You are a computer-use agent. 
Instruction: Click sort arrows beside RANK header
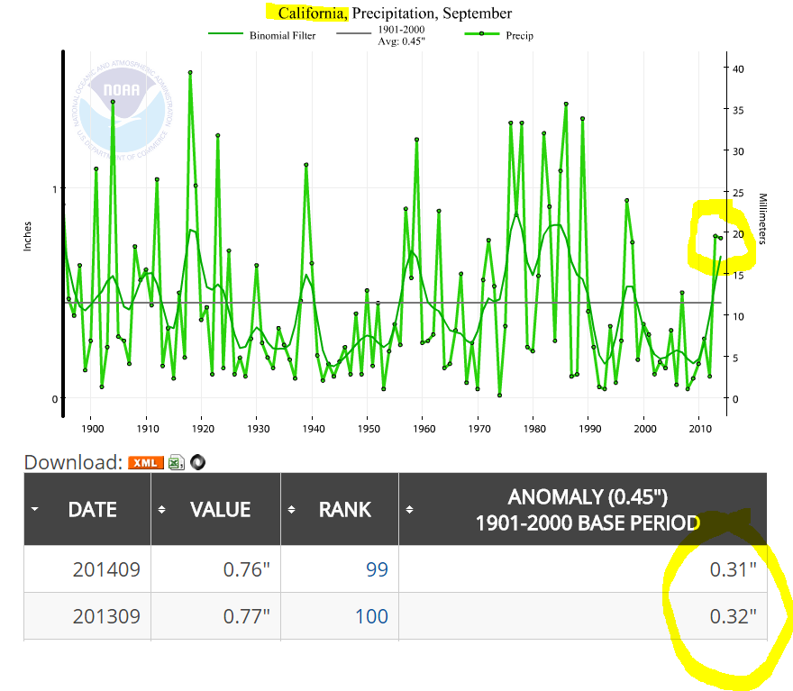292,509
